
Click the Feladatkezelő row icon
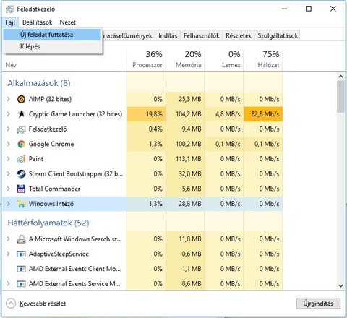click(21, 129)
